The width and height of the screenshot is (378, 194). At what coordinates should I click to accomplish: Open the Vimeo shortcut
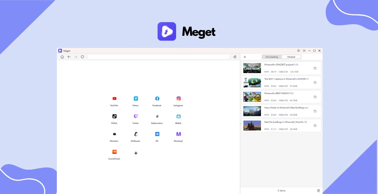(136, 98)
